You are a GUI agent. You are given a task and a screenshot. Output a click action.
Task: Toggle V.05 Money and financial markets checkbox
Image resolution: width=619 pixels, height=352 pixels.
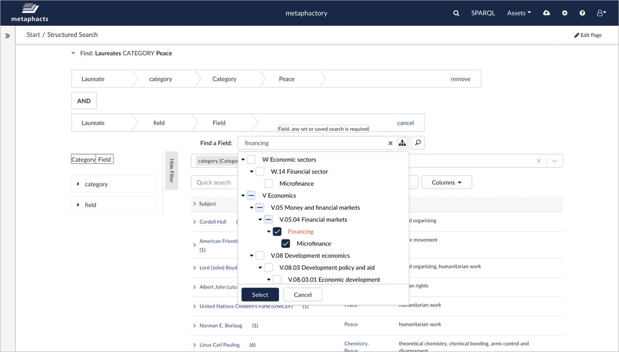pos(260,207)
